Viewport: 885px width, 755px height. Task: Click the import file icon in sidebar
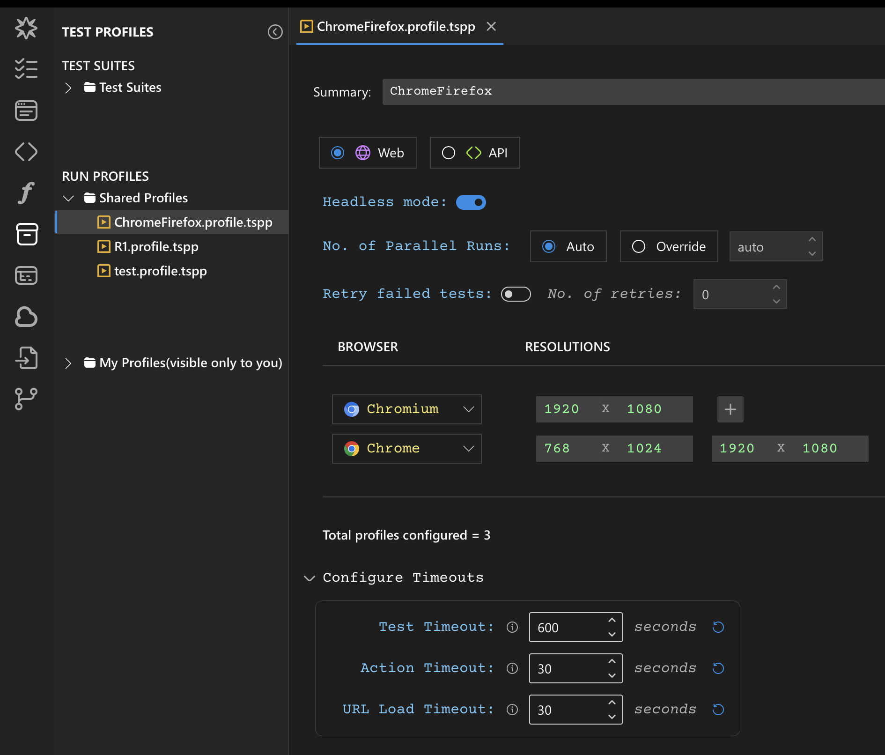(x=26, y=358)
